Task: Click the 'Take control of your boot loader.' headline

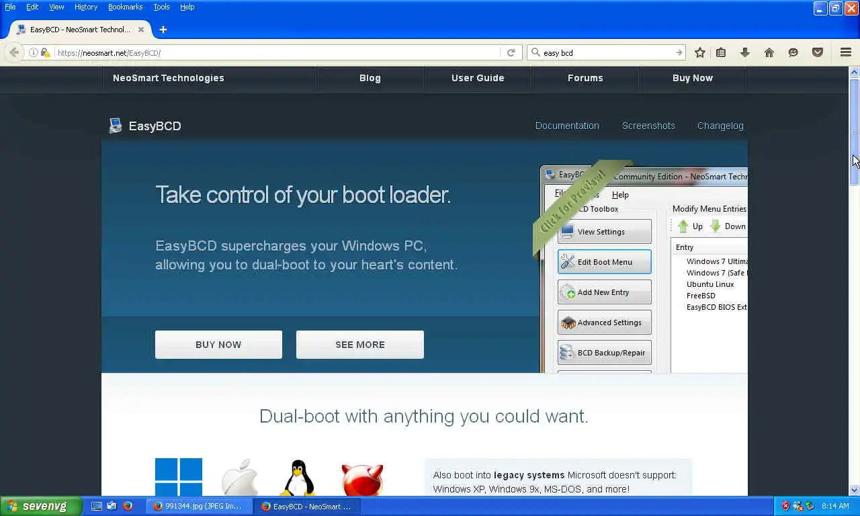Action: [303, 195]
